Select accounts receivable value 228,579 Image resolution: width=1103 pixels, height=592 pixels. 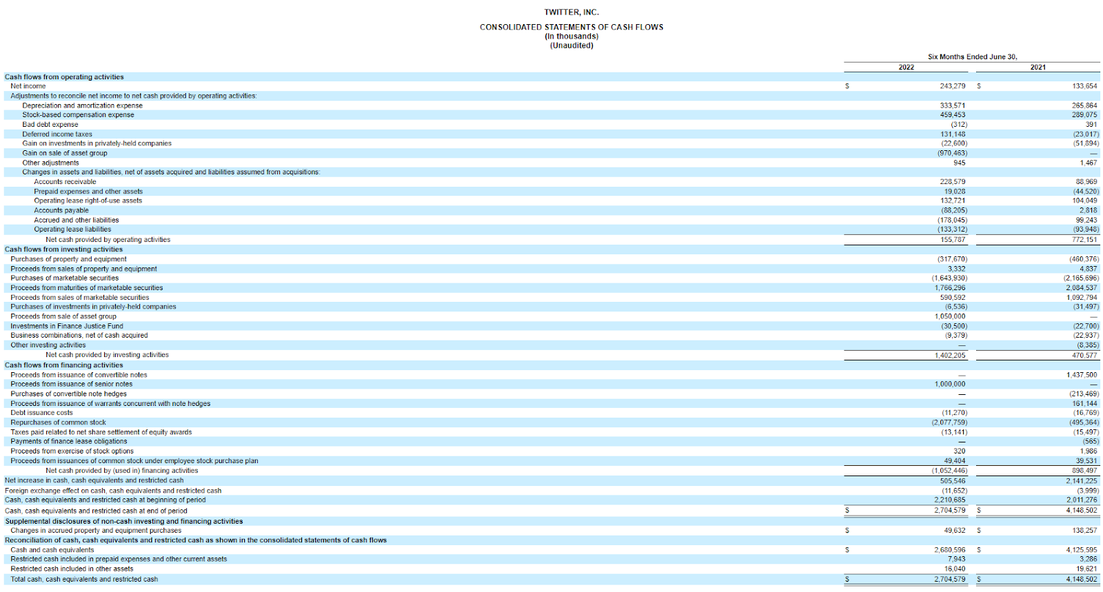(953, 182)
